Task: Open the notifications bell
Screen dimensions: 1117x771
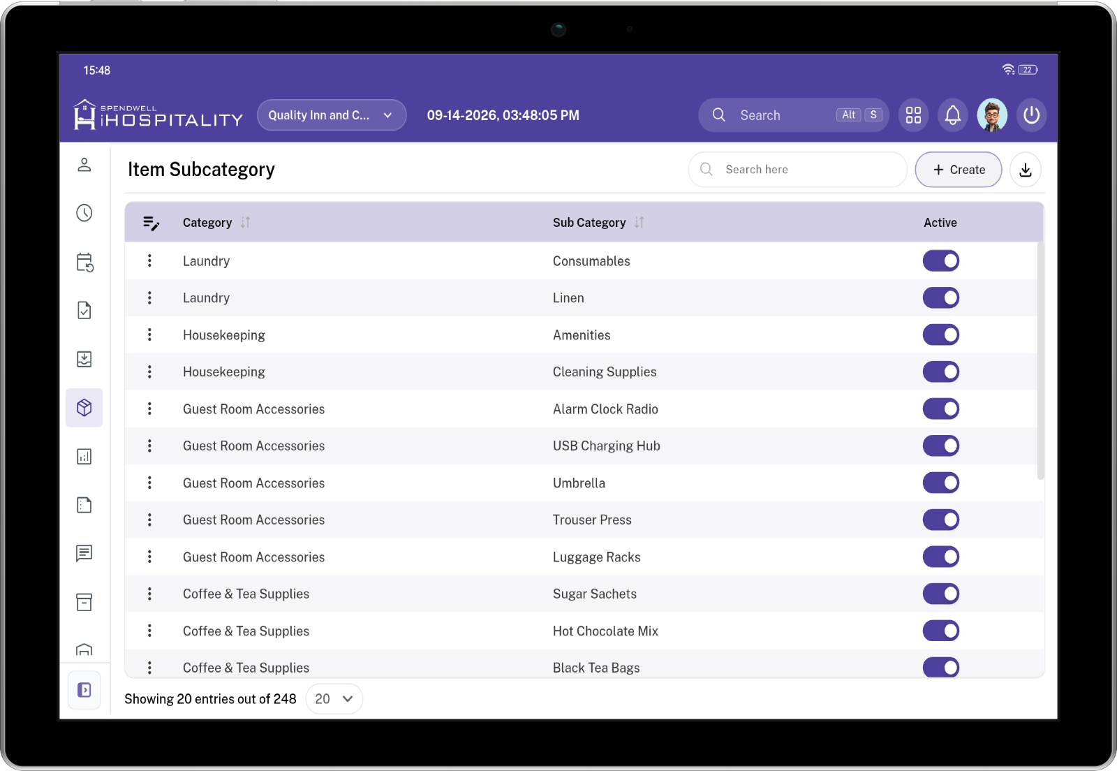Action: [953, 115]
